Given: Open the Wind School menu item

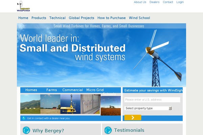Looking at the screenshot, I should pyautogui.click(x=139, y=18).
